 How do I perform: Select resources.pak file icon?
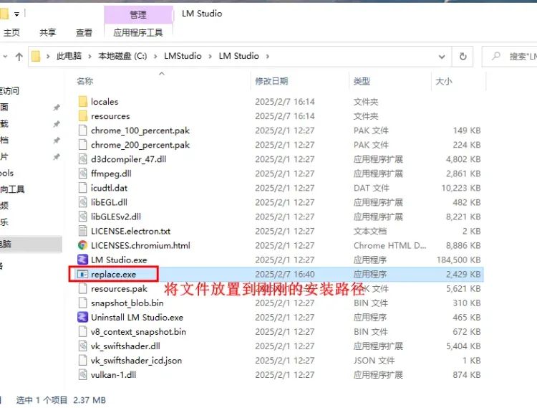82,289
